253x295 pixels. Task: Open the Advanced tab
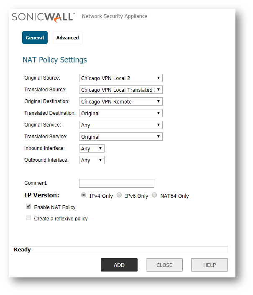(x=67, y=38)
